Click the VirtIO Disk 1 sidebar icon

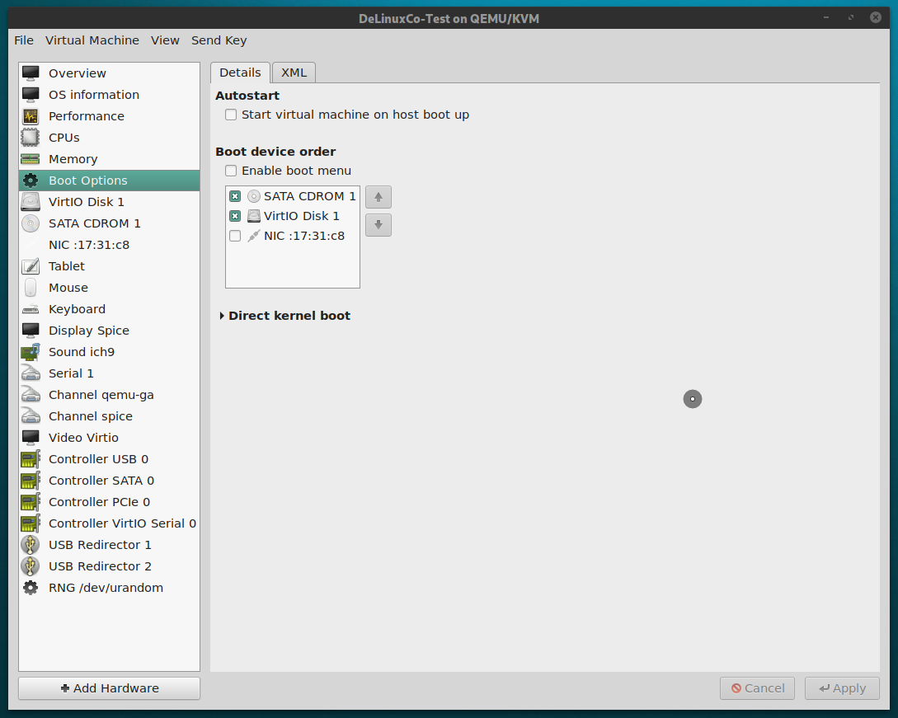click(31, 201)
